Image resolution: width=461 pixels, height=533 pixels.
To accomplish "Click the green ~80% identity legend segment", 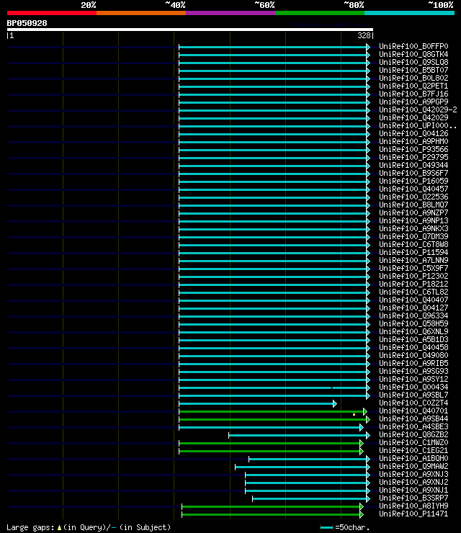I will (320, 13).
